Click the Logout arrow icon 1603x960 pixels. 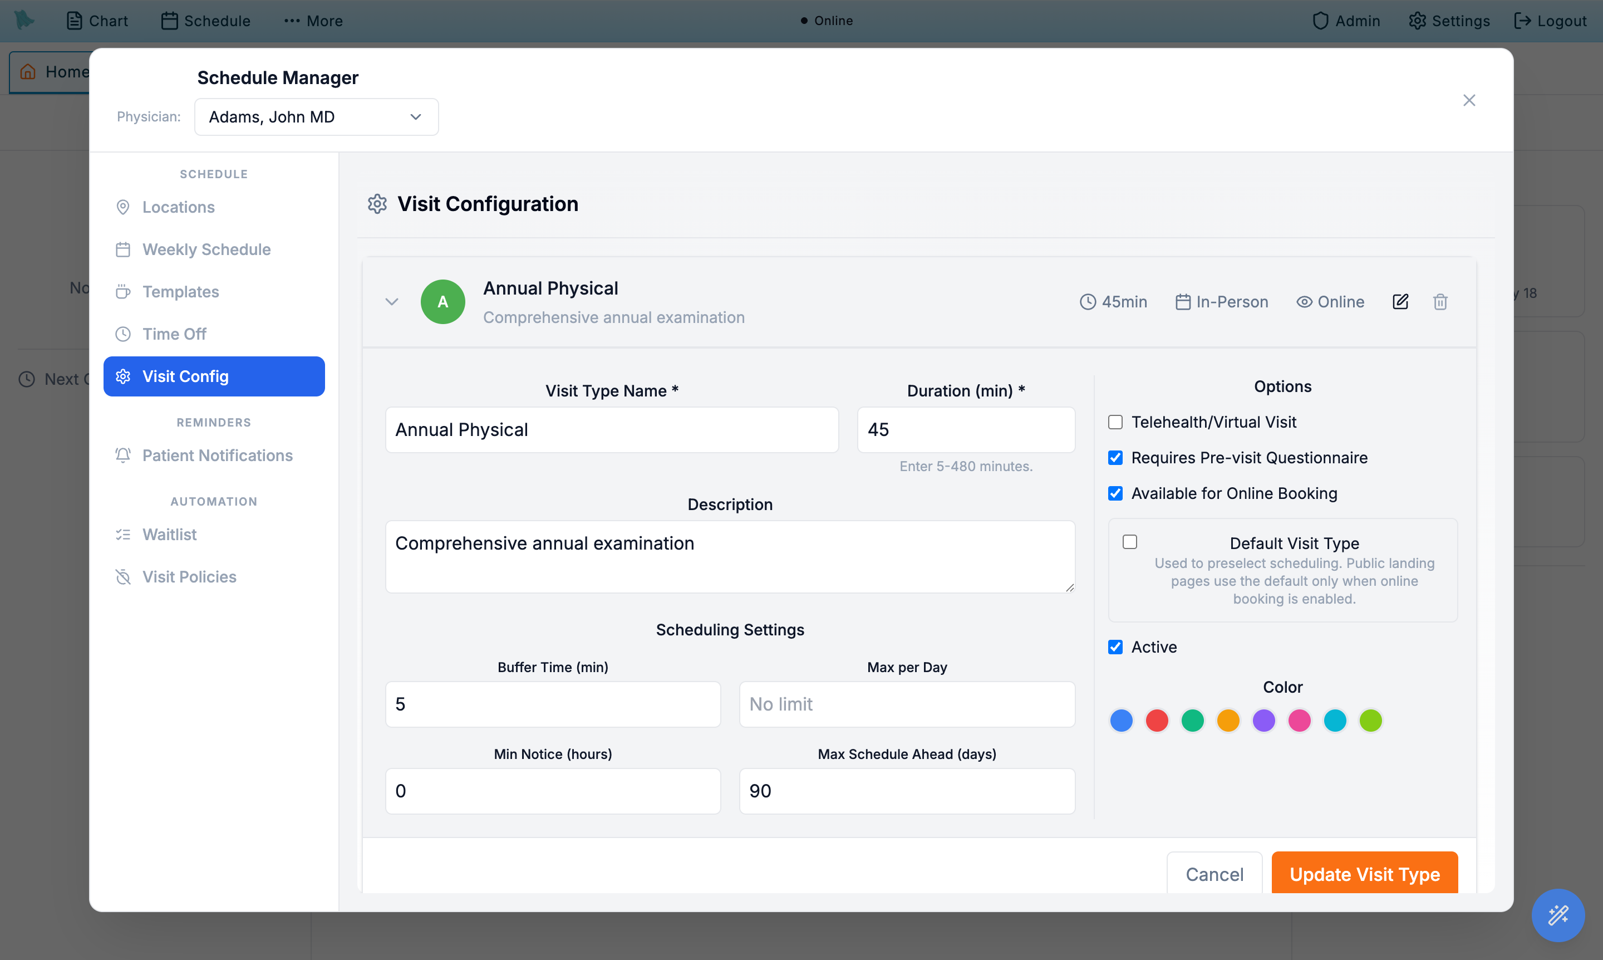coord(1522,21)
